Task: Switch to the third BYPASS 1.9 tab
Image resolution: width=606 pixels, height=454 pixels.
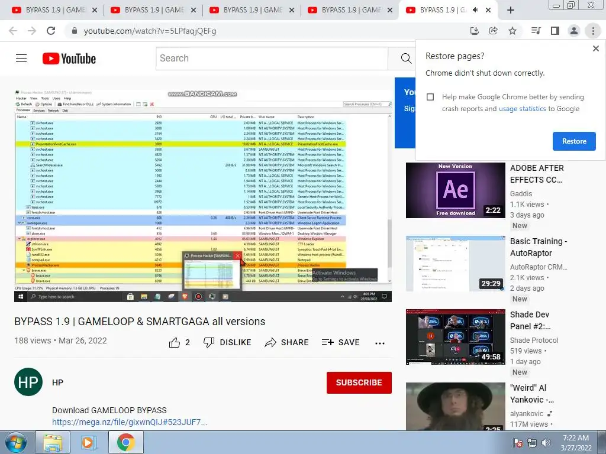Action: click(252, 10)
